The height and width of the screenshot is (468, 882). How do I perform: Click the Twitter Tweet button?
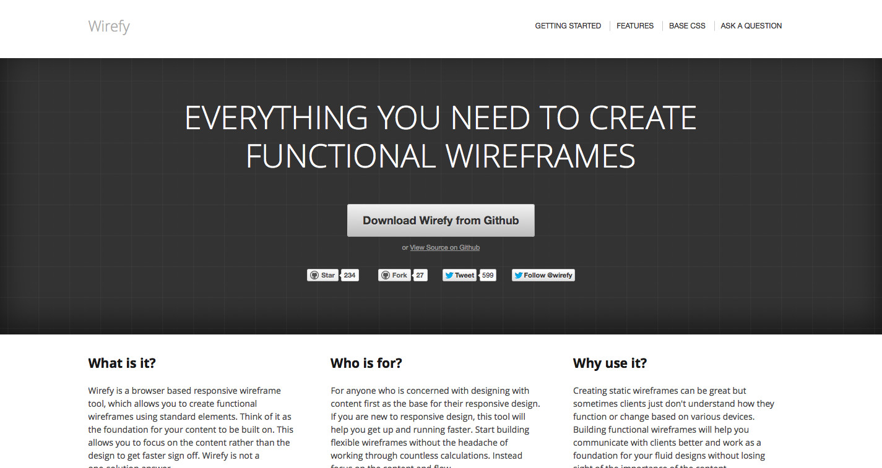pos(459,275)
